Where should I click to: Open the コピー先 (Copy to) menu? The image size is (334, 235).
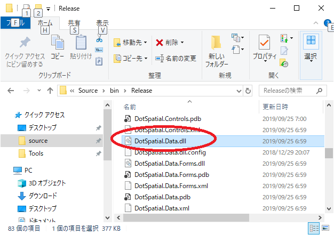[x=130, y=58]
